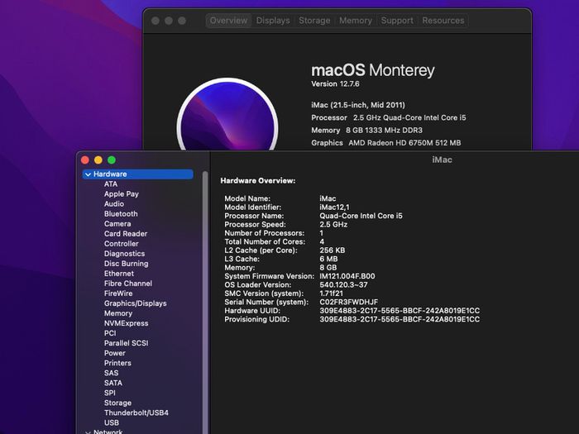Click the Serial Number value C02FR3FWDHJF
Screen dimensions: 579x434
click(348, 303)
